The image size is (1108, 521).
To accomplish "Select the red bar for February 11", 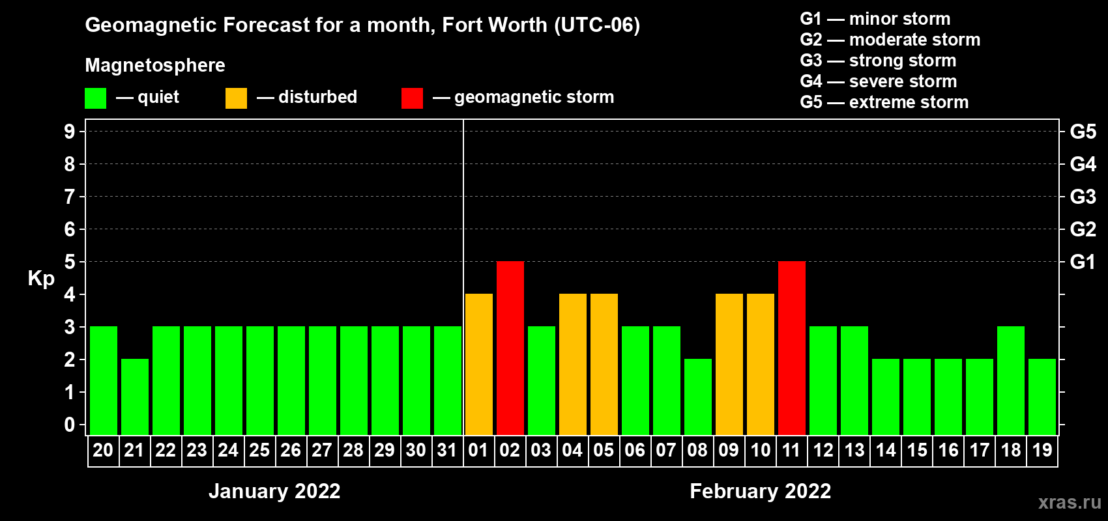I will tap(792, 348).
